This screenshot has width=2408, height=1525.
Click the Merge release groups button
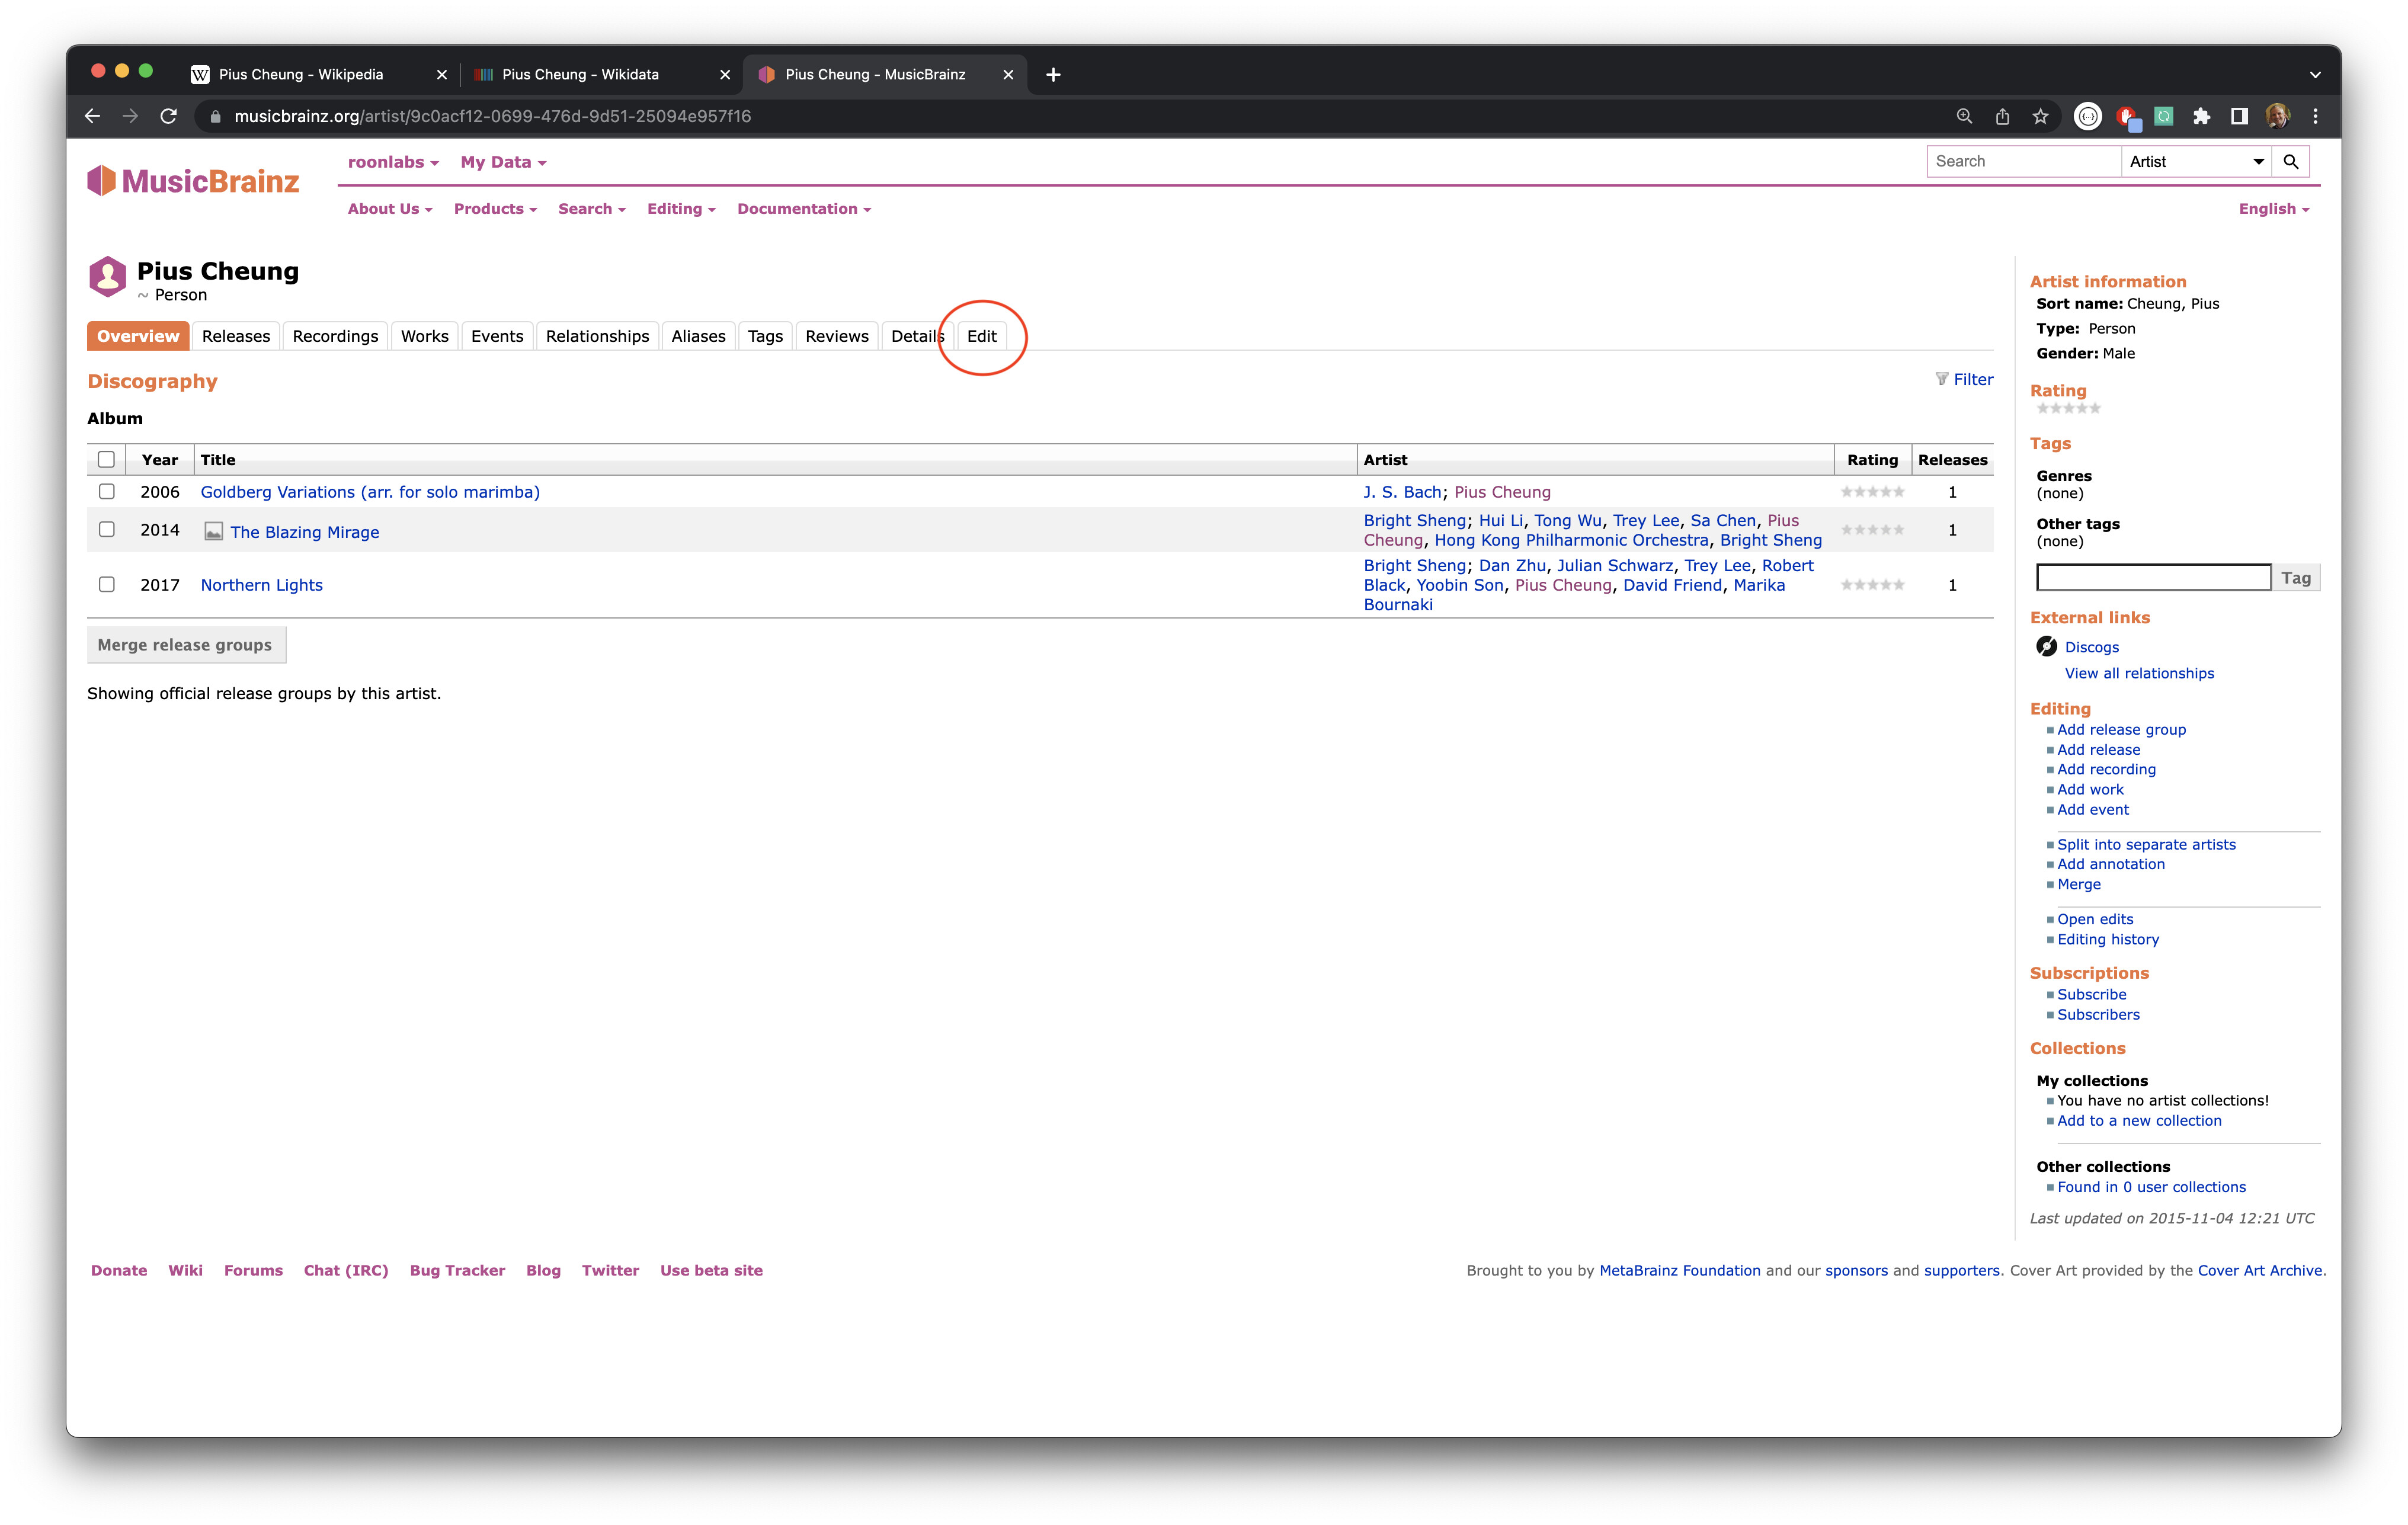[x=185, y=645]
